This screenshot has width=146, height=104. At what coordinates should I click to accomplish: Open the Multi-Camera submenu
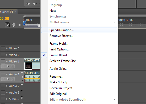click(79, 22)
